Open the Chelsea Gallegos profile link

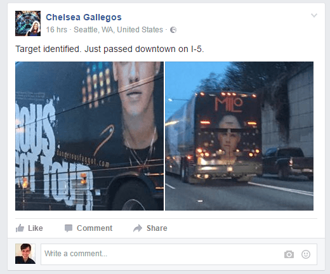pyautogui.click(x=84, y=17)
